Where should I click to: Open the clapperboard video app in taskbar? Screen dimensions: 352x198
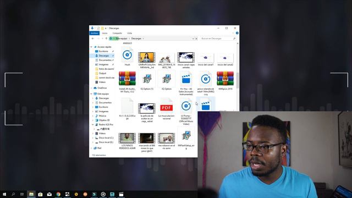[x=121, y=194]
